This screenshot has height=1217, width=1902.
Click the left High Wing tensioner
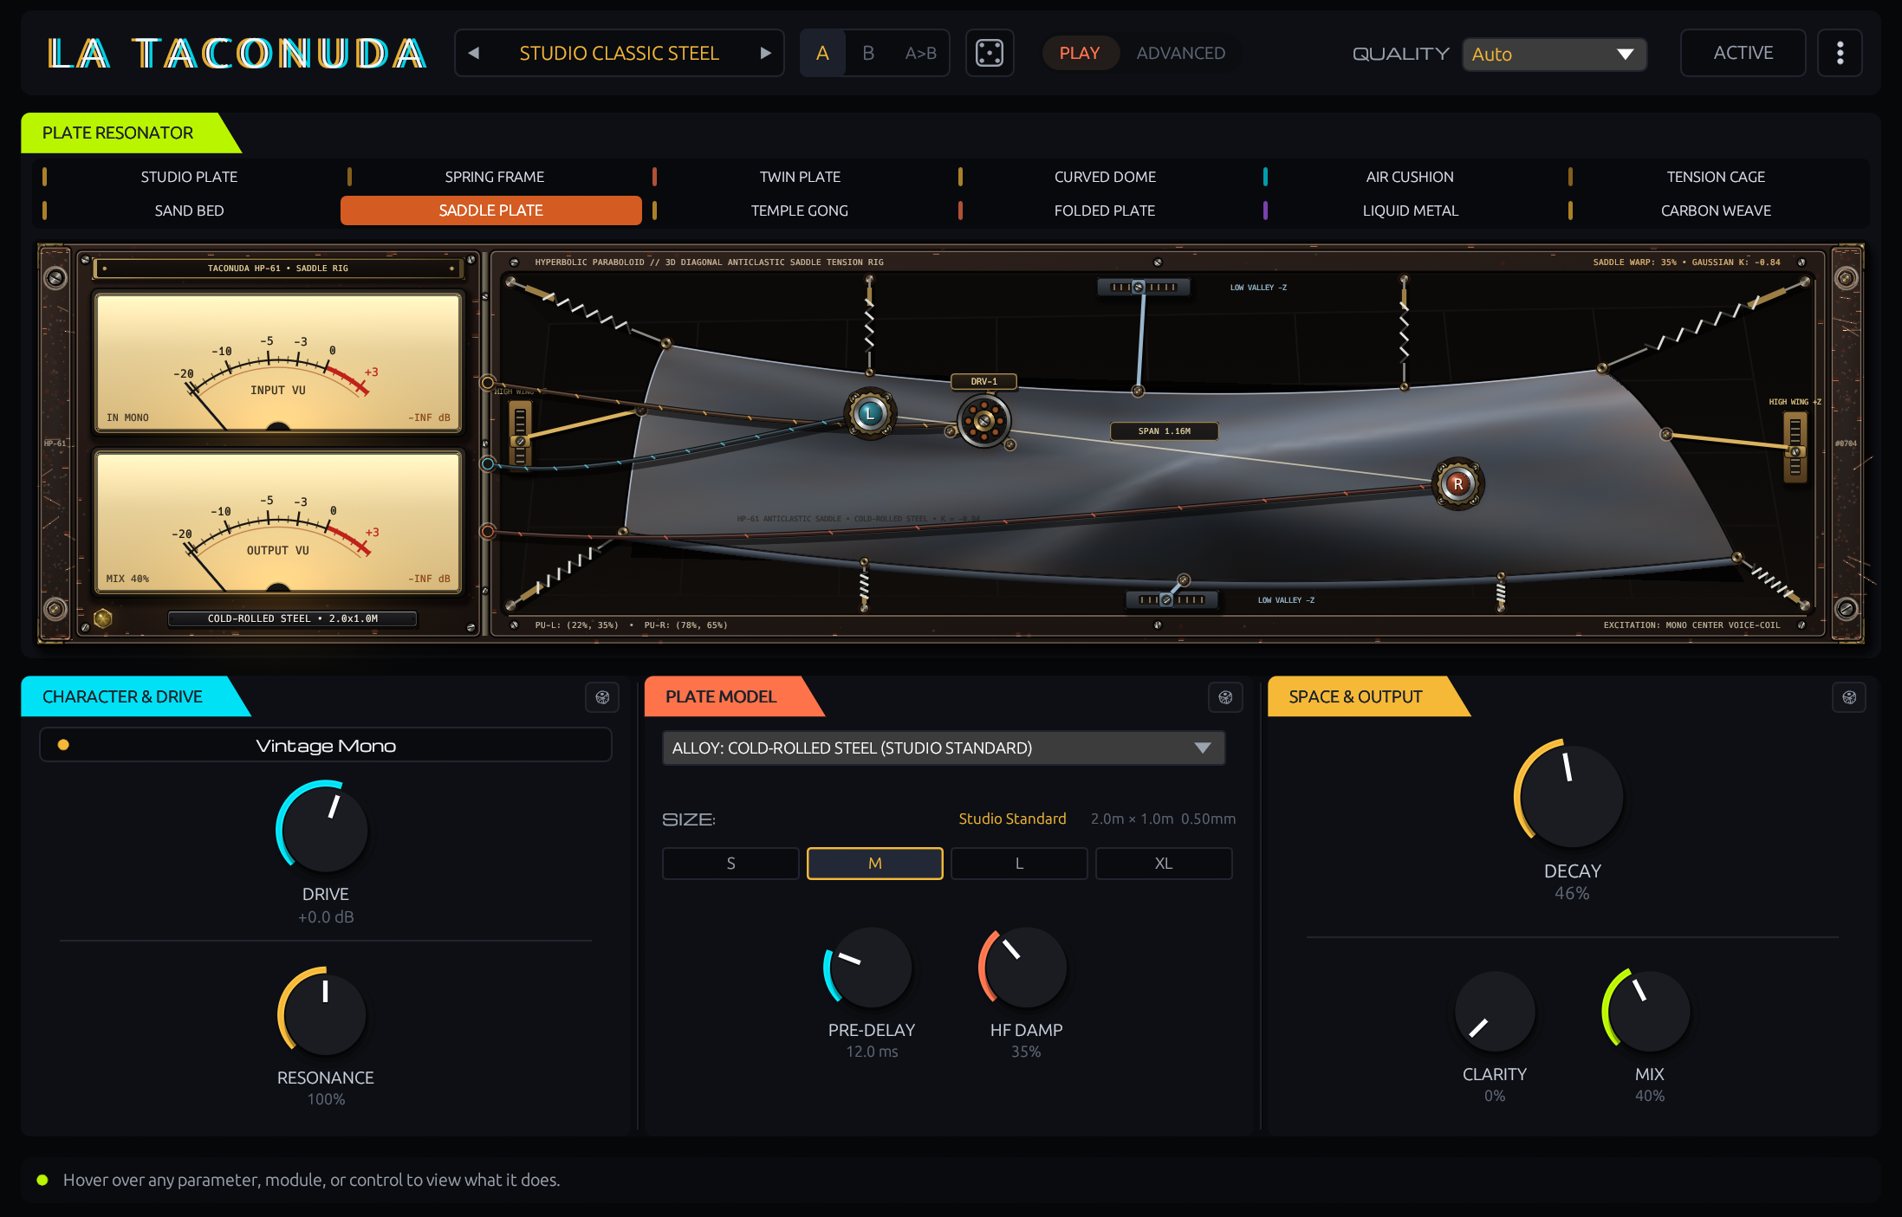pyautogui.click(x=520, y=433)
